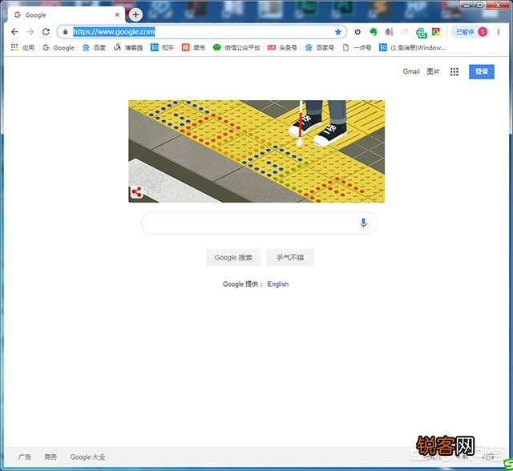Click the 手气不错 lucky button
Image resolution: width=513 pixels, height=471 pixels.
point(290,258)
